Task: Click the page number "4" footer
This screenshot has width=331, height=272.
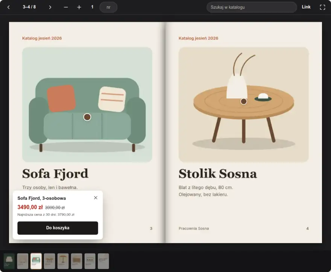Action: coord(308,228)
